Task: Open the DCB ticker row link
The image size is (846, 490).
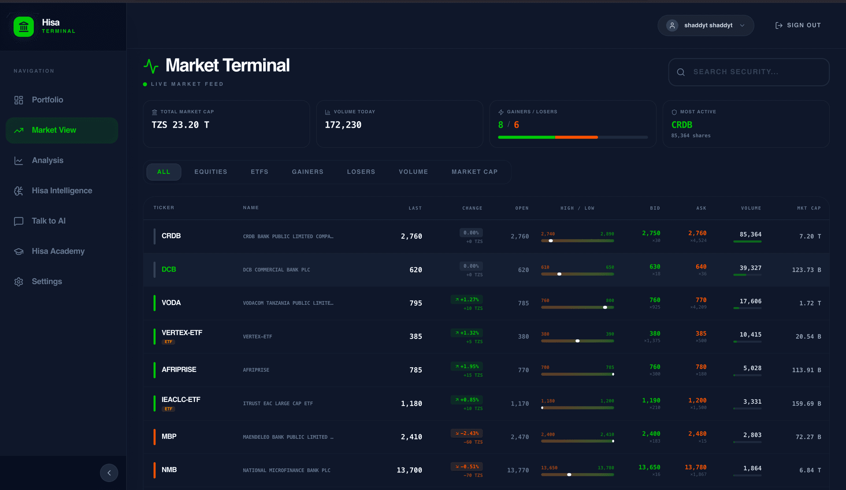Action: click(169, 269)
